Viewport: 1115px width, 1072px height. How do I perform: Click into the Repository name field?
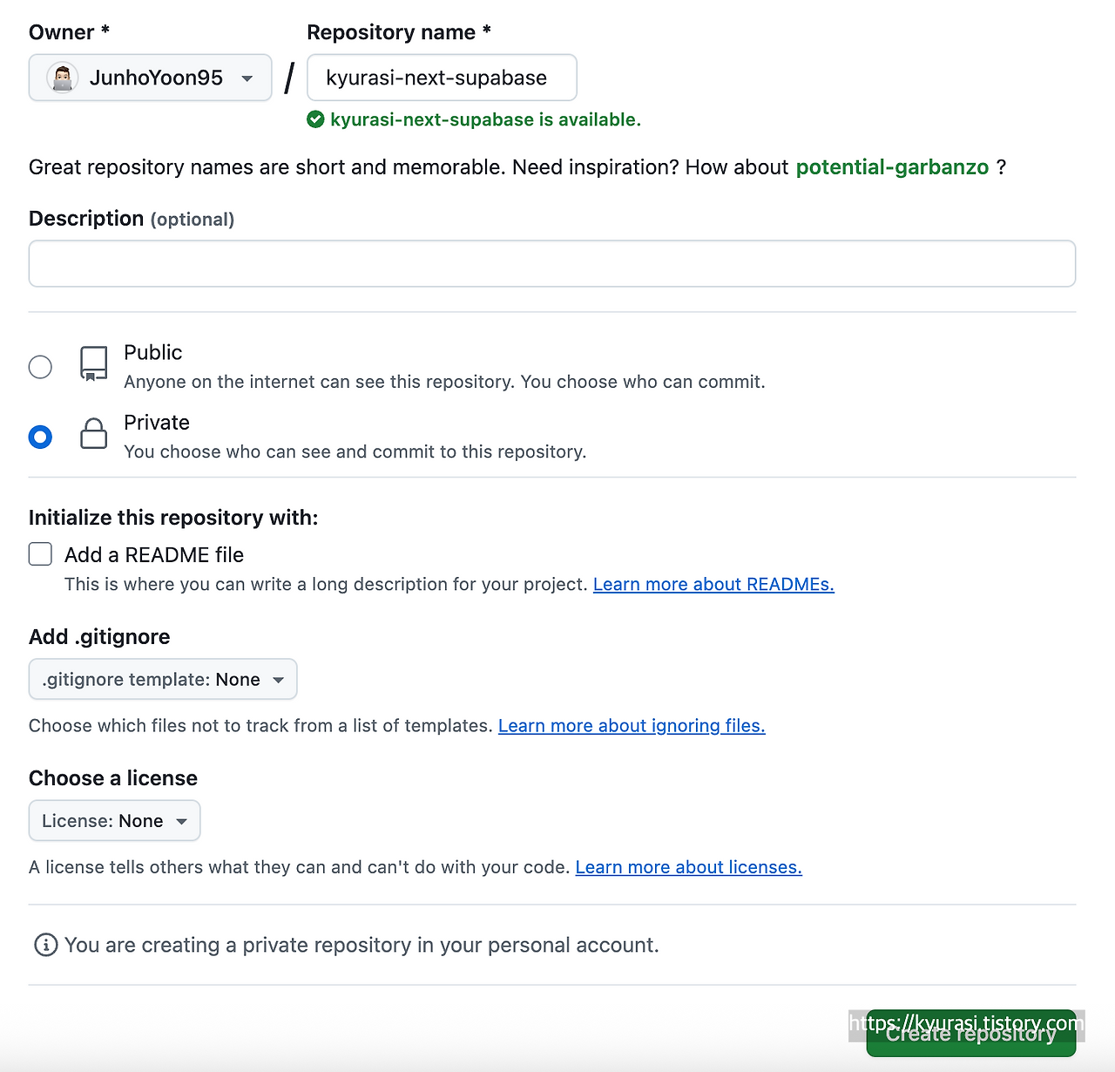(442, 78)
